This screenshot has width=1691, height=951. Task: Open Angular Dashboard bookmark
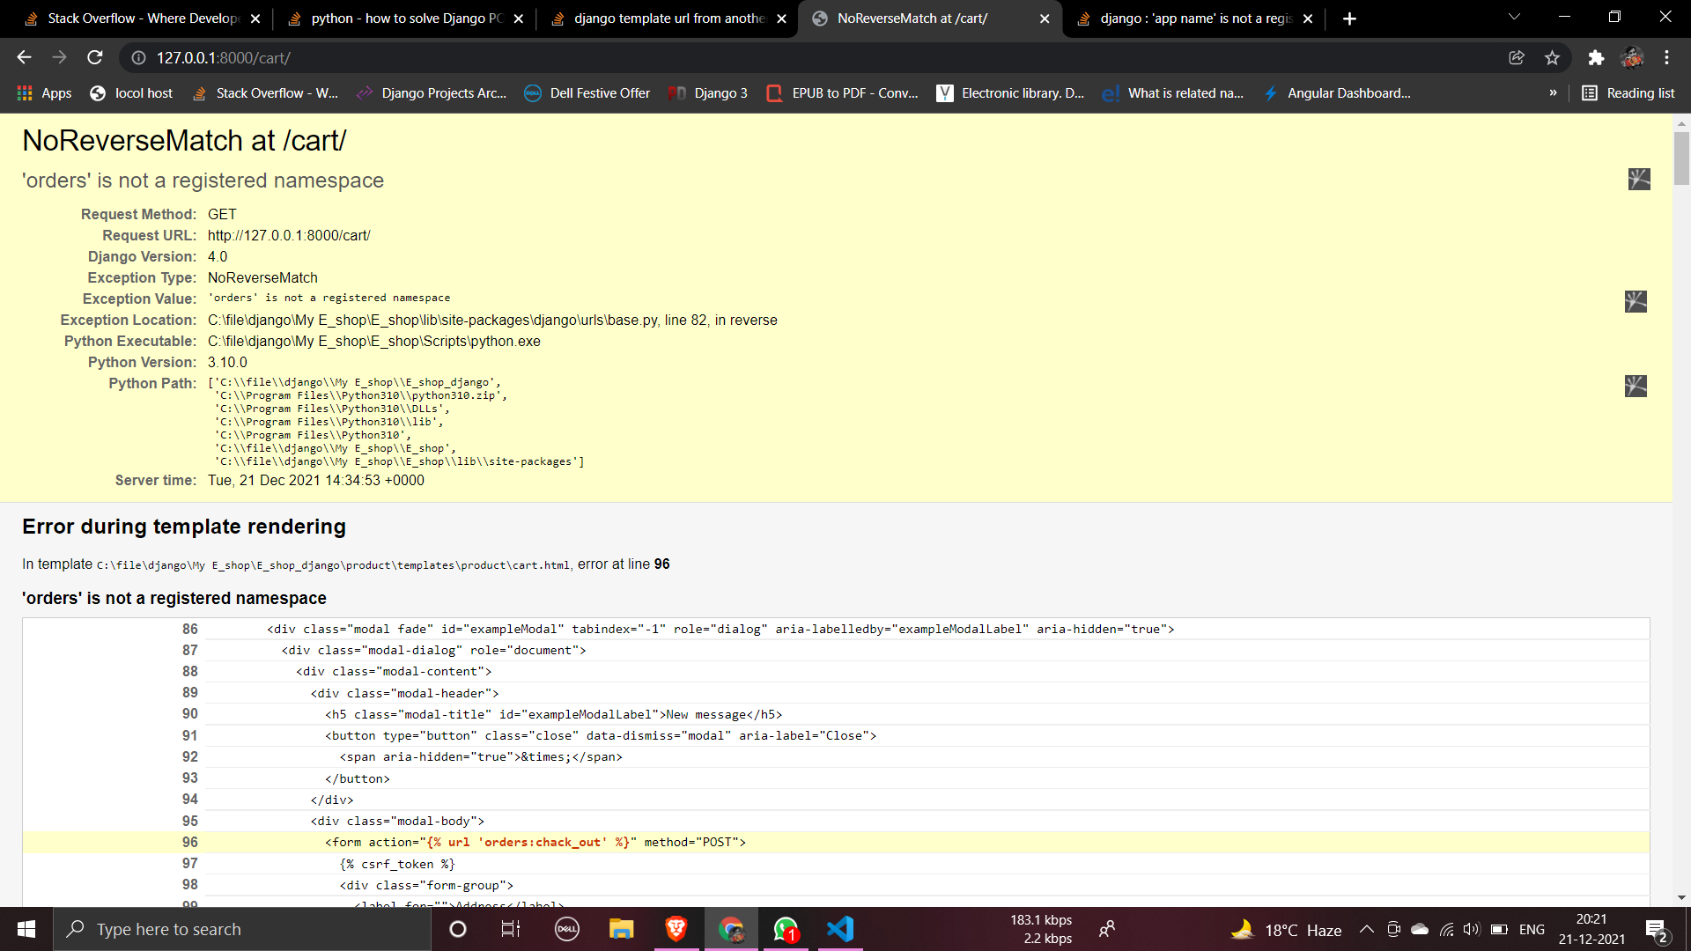pos(1337,93)
